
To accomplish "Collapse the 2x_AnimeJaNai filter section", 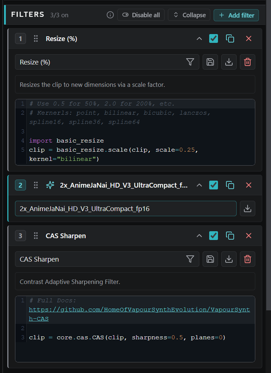I will [x=199, y=185].
